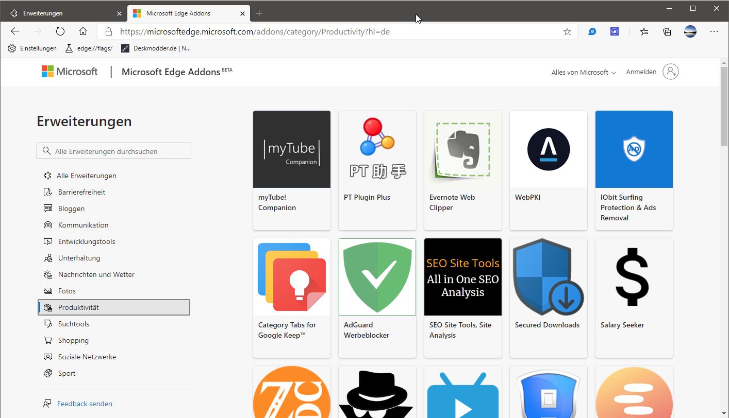
Task: Open the Salary Seeker extension
Action: (x=634, y=298)
